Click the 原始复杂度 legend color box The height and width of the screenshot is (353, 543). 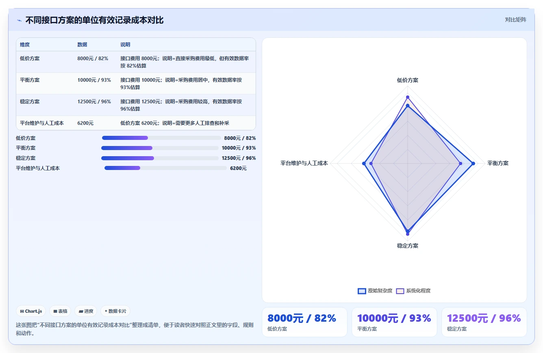362,291
